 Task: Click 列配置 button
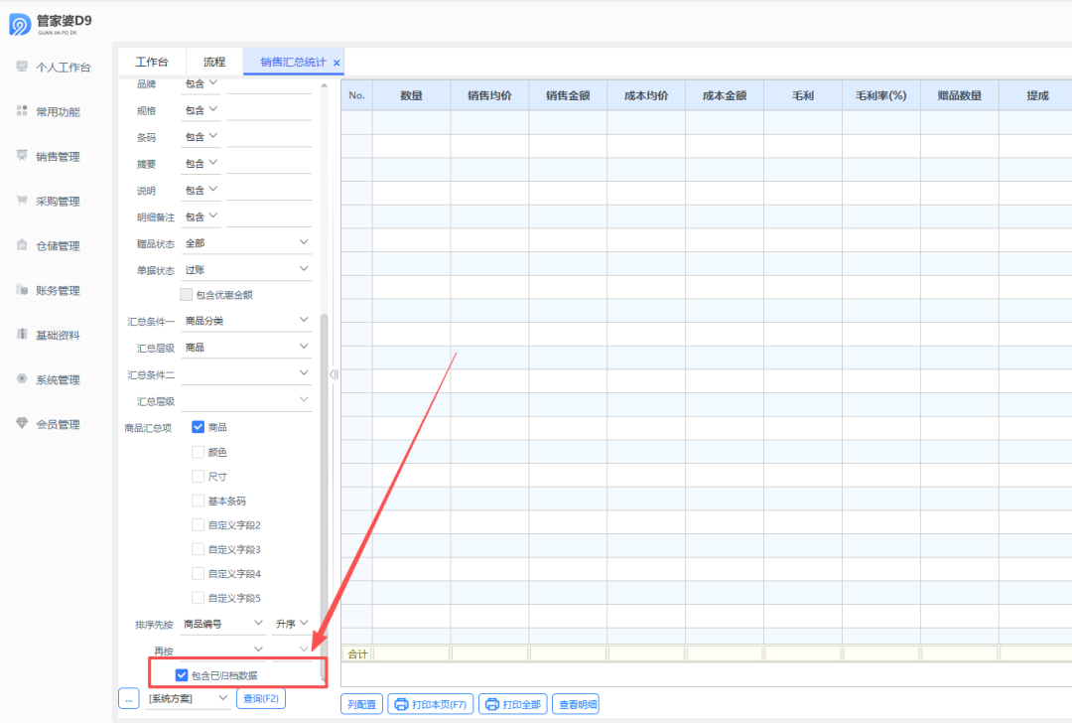[x=361, y=704]
